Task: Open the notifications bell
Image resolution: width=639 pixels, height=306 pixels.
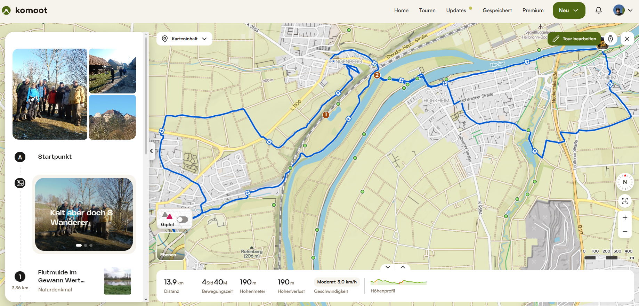Action: [x=598, y=10]
